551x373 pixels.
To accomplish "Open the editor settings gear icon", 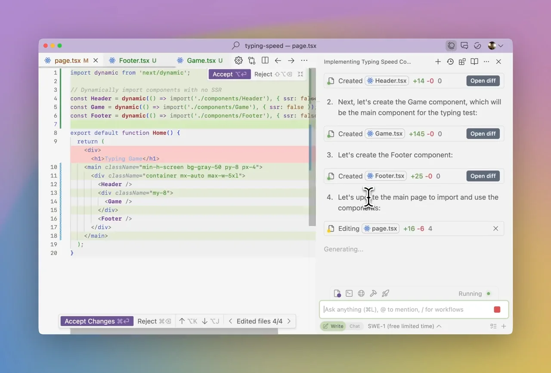I will 238,61.
